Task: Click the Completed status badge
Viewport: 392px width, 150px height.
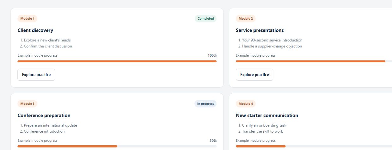Action: tap(205, 18)
